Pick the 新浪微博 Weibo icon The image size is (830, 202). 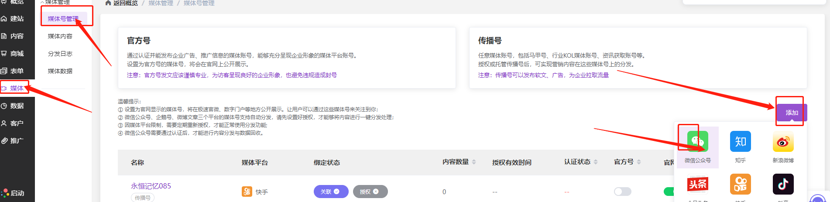783,142
